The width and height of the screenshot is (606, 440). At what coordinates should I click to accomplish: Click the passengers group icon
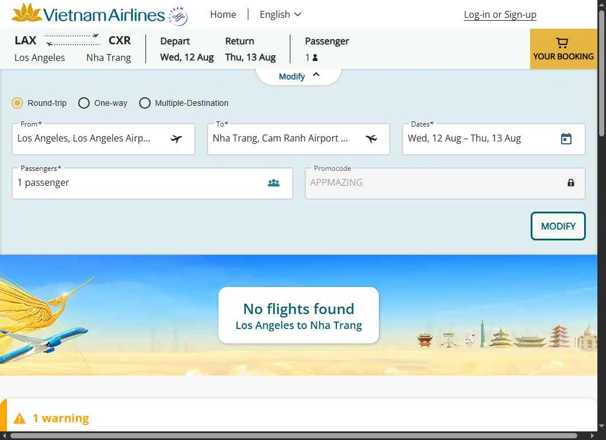point(274,182)
